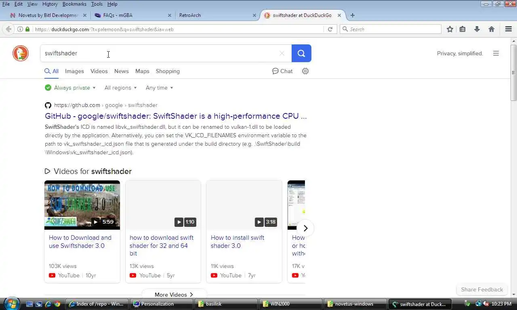Click the browser address bar URL
Screen dimensions: 517x310
[x=178, y=29]
